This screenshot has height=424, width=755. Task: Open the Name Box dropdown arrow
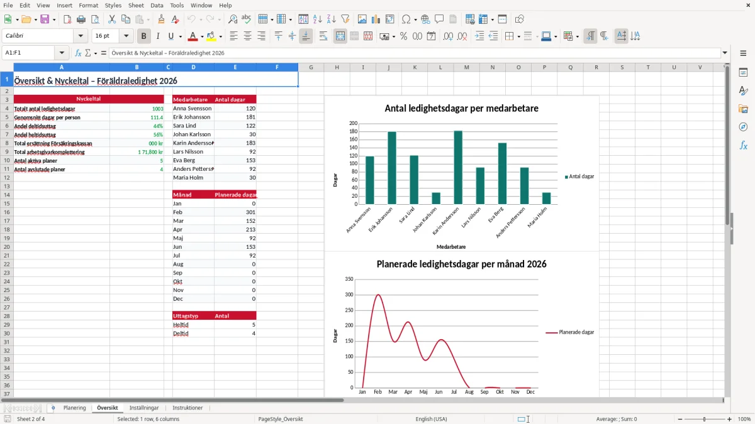tap(62, 53)
